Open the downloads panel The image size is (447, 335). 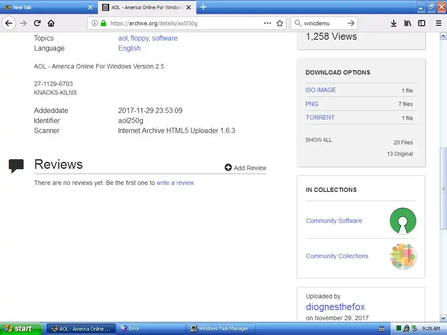[x=394, y=23]
